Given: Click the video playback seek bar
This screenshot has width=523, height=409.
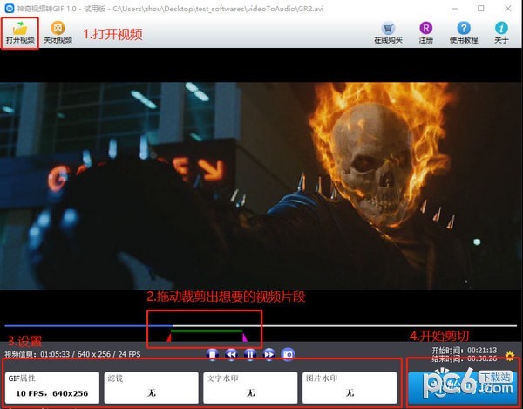Looking at the screenshot, I should (x=261, y=325).
